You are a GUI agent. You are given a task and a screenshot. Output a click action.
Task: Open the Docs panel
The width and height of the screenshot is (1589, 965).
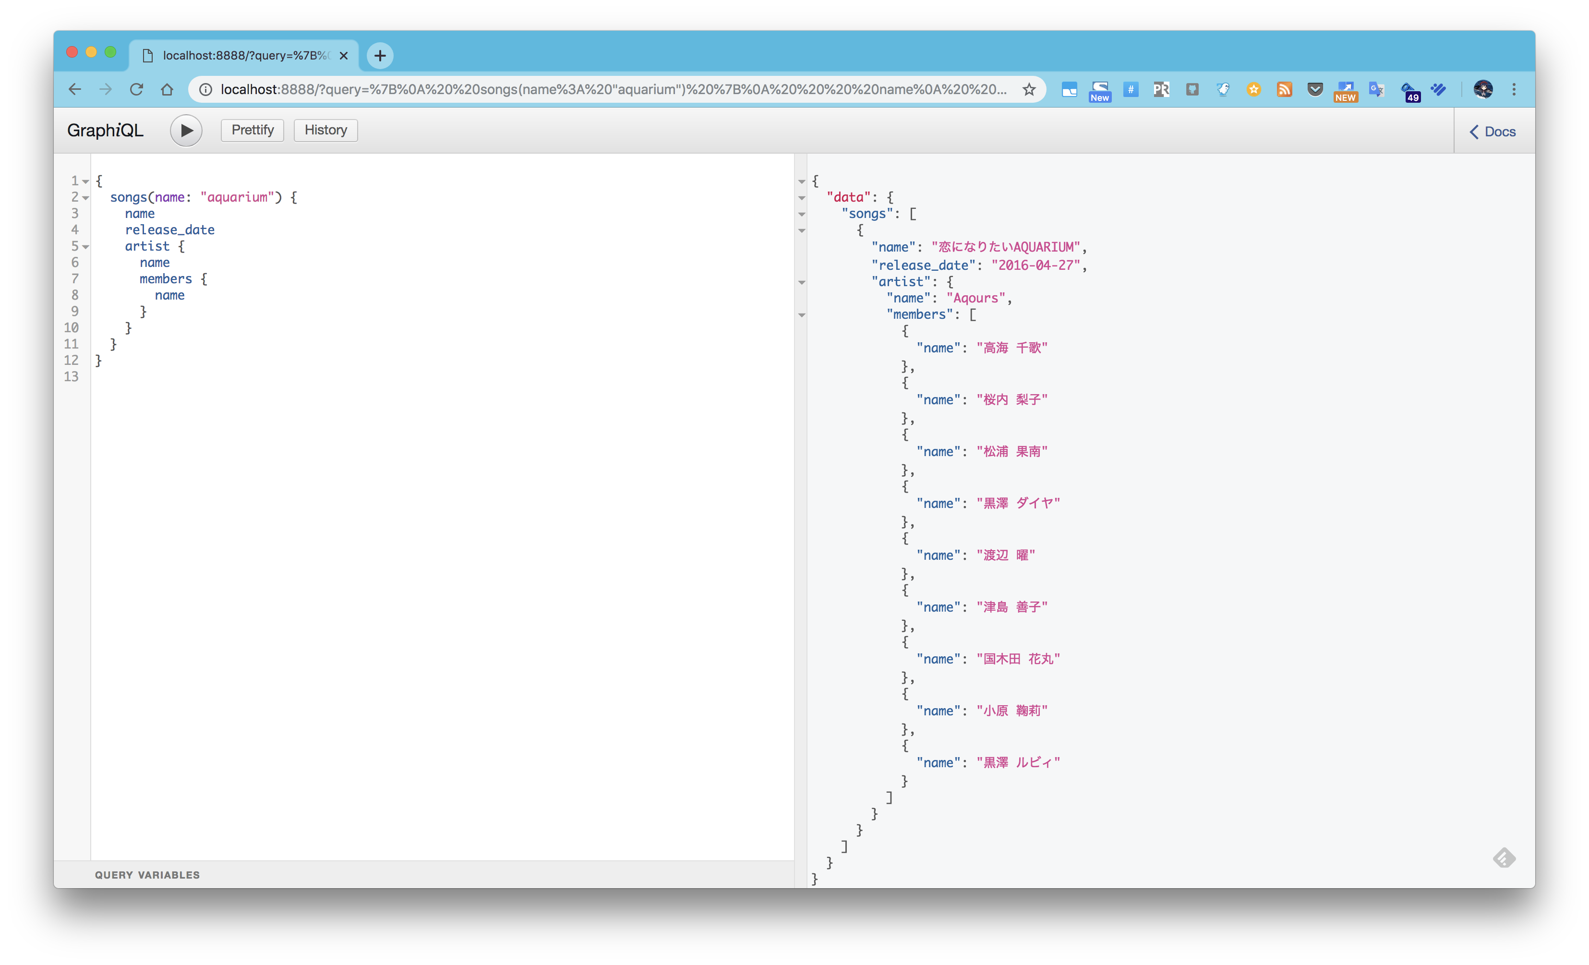1493,131
